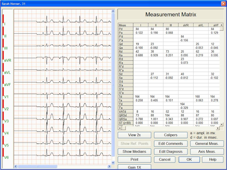Click the View 2x button
Image resolution: width=227 pixels, height=170 pixels.
[135, 135]
